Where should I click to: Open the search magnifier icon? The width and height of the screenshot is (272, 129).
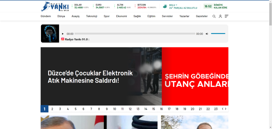click(214, 16)
